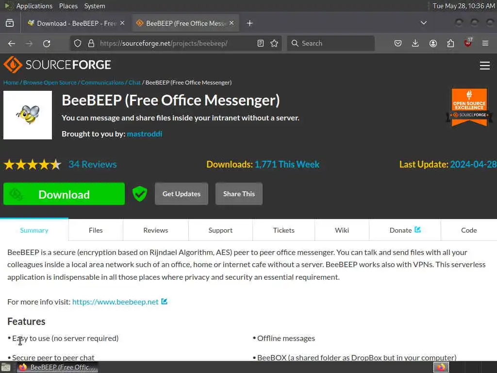Click the Firefox workspace icon in bottom panel

tap(441, 367)
